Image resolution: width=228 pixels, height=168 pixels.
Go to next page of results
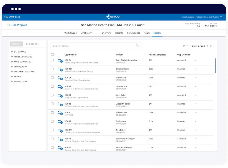point(207,46)
